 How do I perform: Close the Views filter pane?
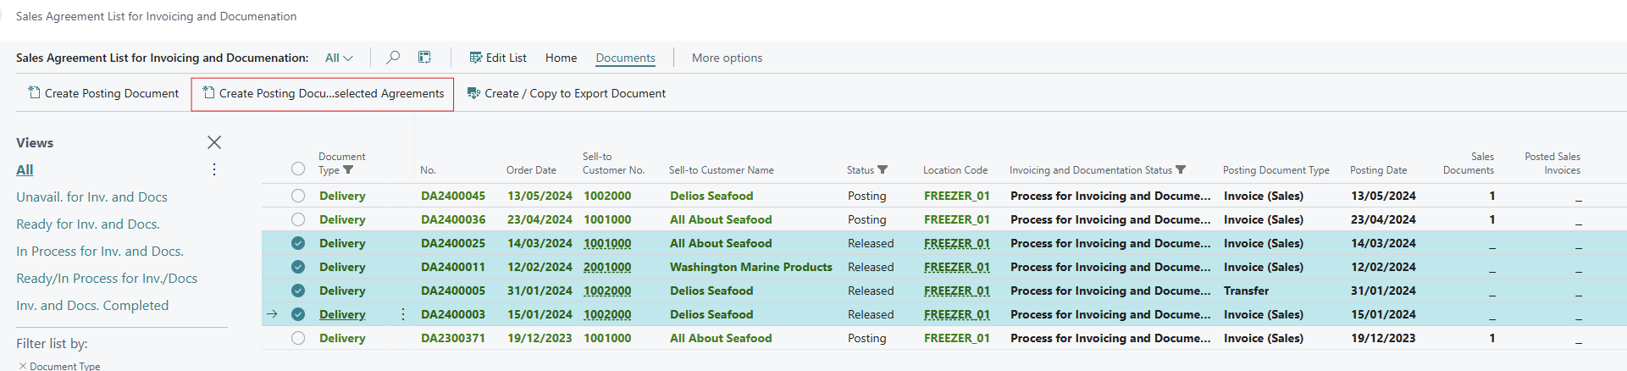coord(214,142)
